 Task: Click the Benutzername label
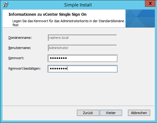click(x=20, y=48)
